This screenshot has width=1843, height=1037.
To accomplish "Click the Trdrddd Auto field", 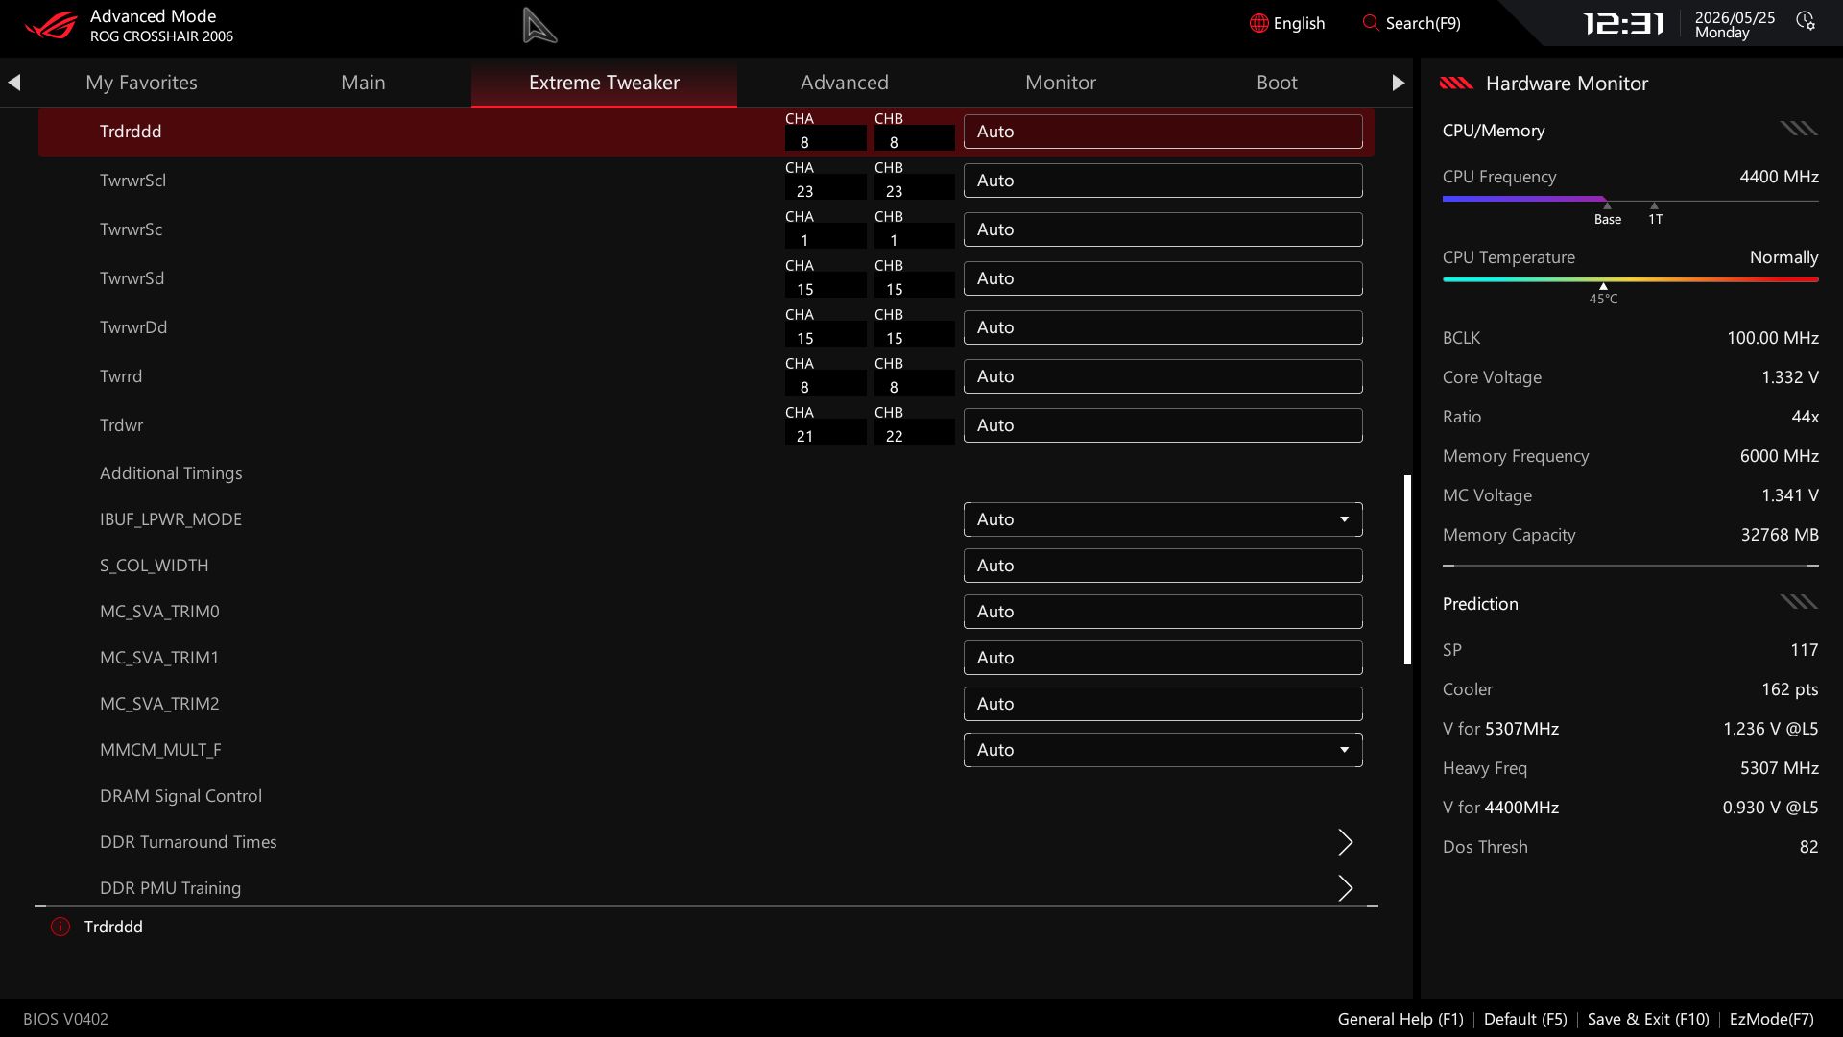I will pyautogui.click(x=1162, y=132).
